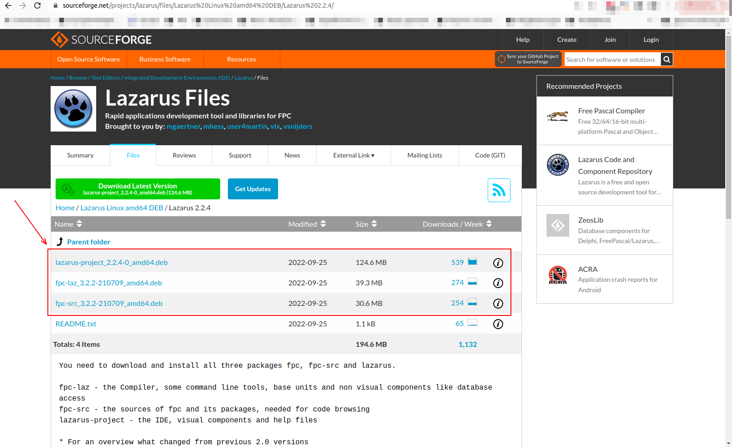732x447 pixels.
Task: Open the info icon beside README.txt
Action: (498, 324)
